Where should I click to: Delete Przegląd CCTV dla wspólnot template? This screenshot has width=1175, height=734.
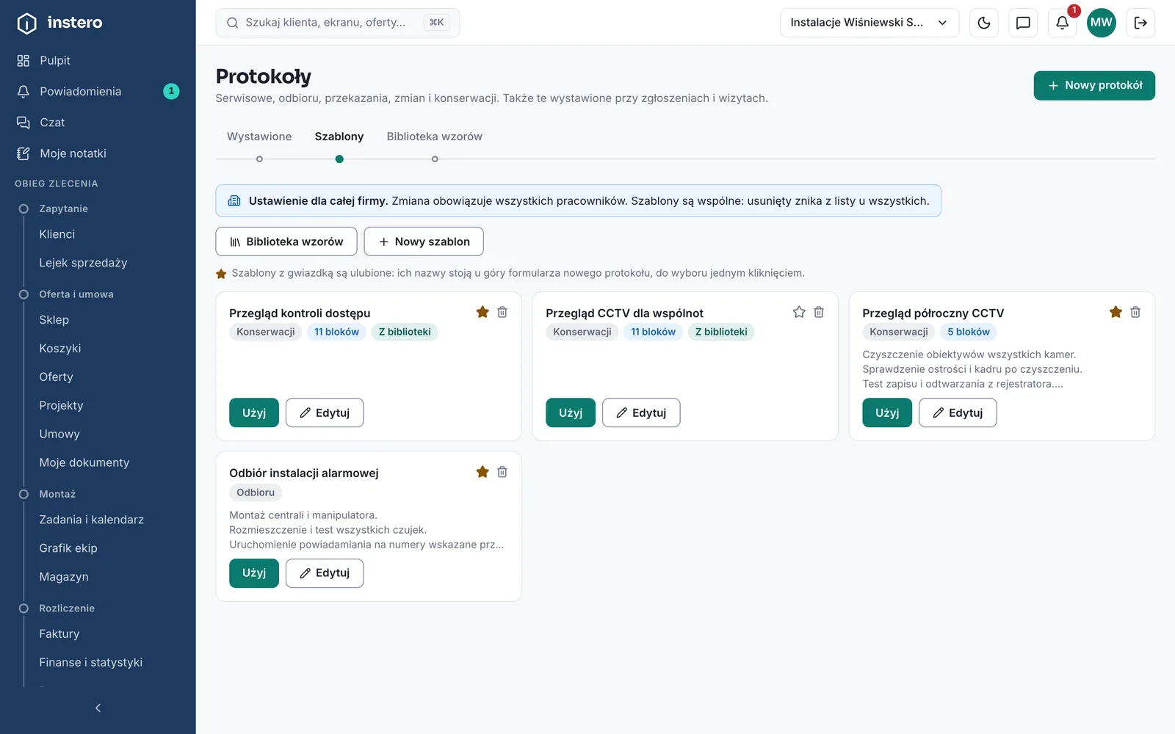tap(819, 312)
